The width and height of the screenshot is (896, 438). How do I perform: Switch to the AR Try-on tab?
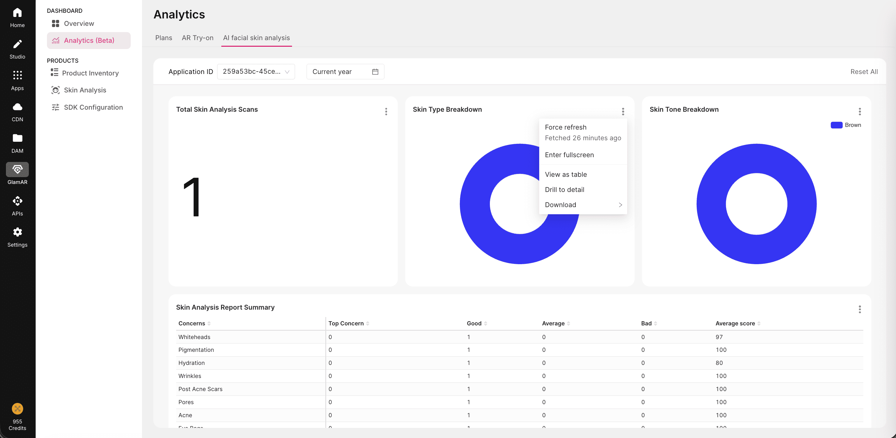point(197,38)
